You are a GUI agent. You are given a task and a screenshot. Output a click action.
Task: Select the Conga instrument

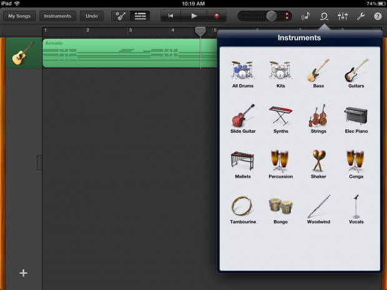356,164
